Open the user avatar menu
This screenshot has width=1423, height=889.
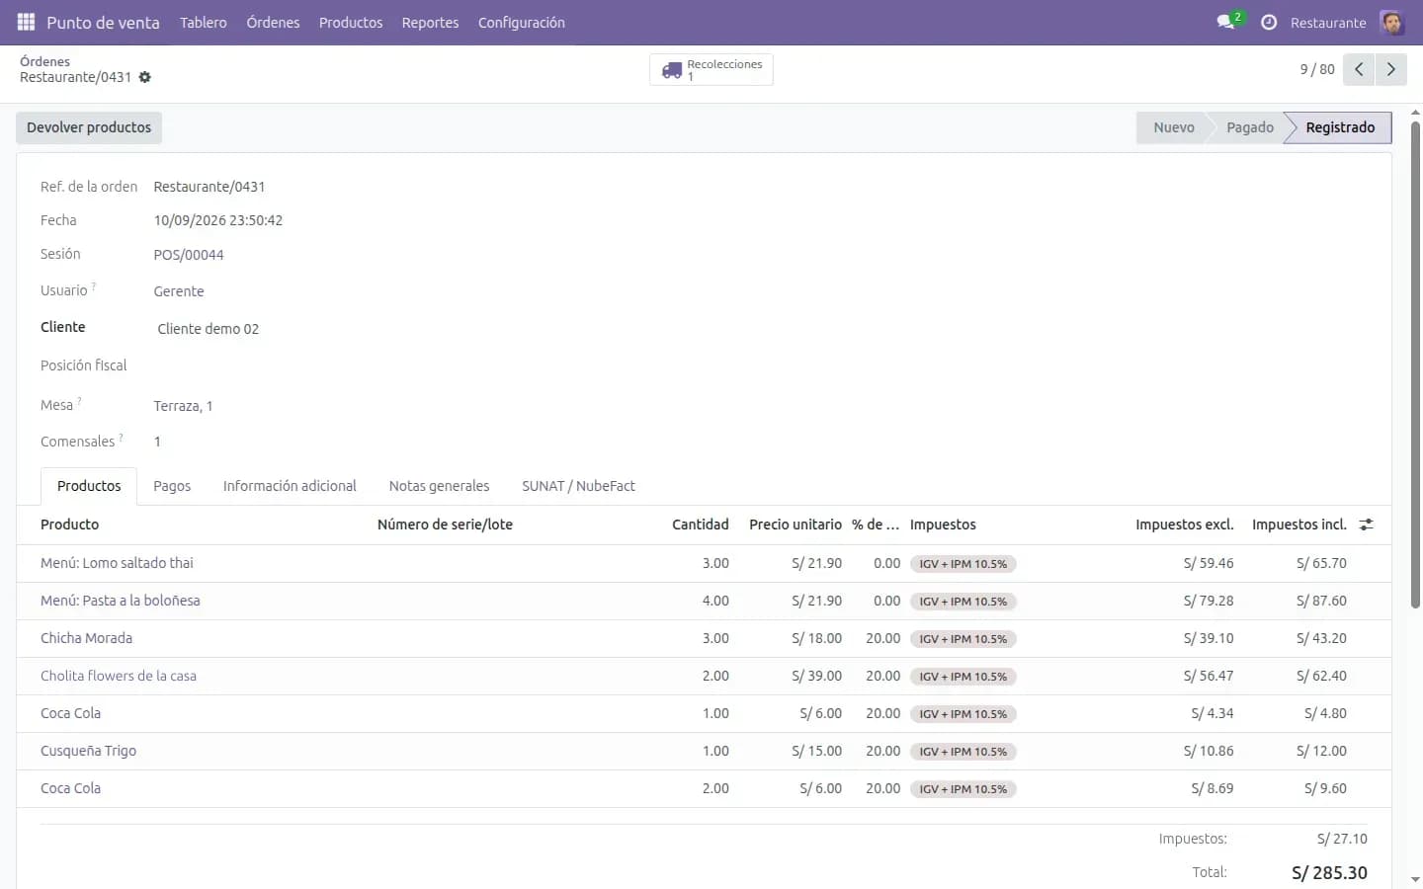(1391, 22)
